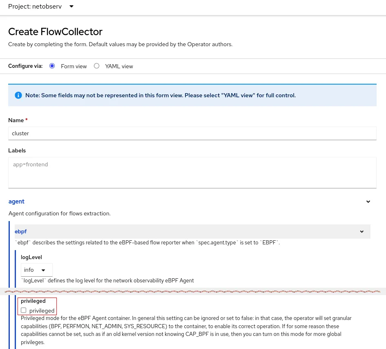
Task: Click the caret arrow beside project name
Action: click(71, 7)
